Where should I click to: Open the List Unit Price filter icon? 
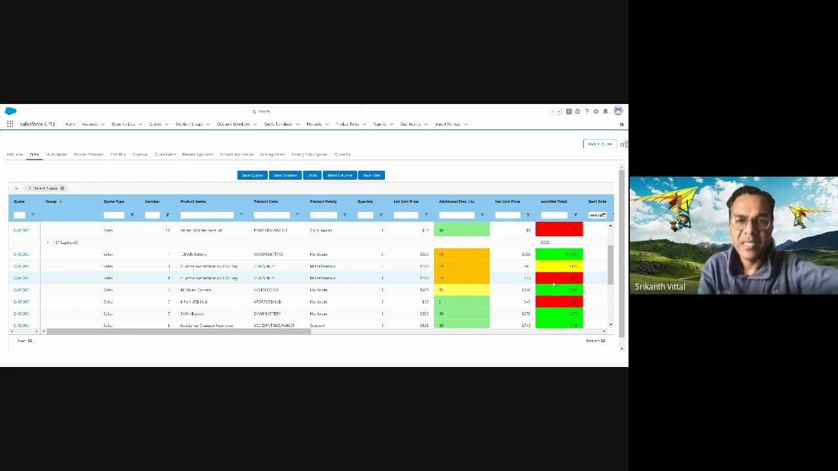point(426,215)
